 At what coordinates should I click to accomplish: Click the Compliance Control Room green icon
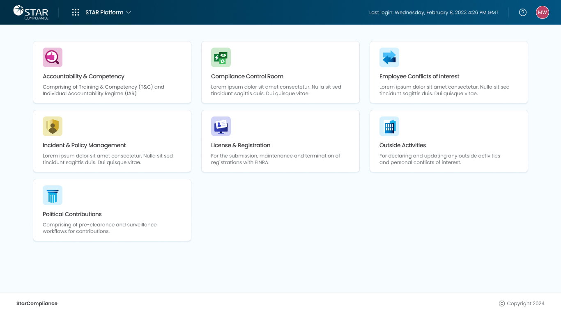click(221, 57)
